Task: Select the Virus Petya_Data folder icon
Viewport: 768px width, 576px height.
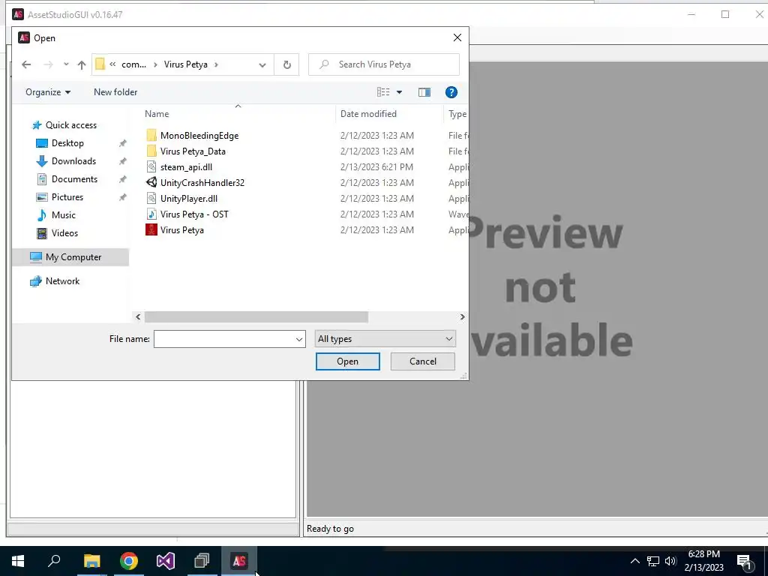Action: click(151, 151)
